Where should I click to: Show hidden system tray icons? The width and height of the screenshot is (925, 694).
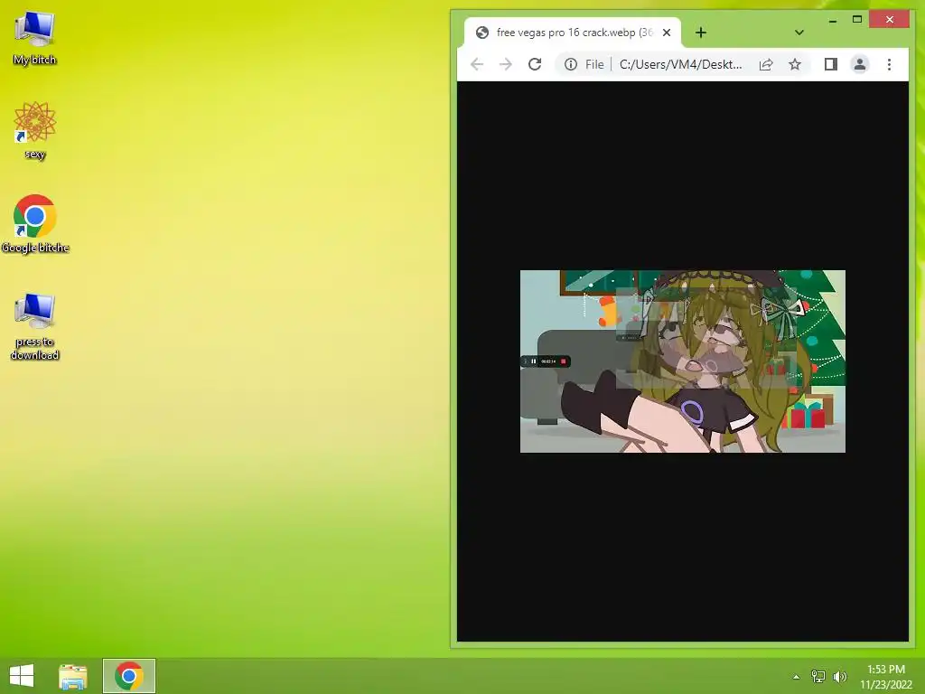pyautogui.click(x=797, y=676)
